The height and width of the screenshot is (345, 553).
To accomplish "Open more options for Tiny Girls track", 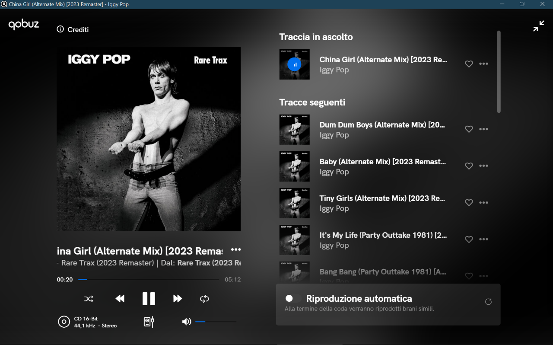I will pos(483,203).
